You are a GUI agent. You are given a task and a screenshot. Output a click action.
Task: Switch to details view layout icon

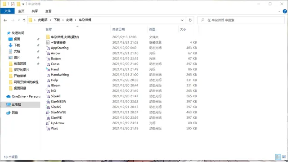point(278,157)
